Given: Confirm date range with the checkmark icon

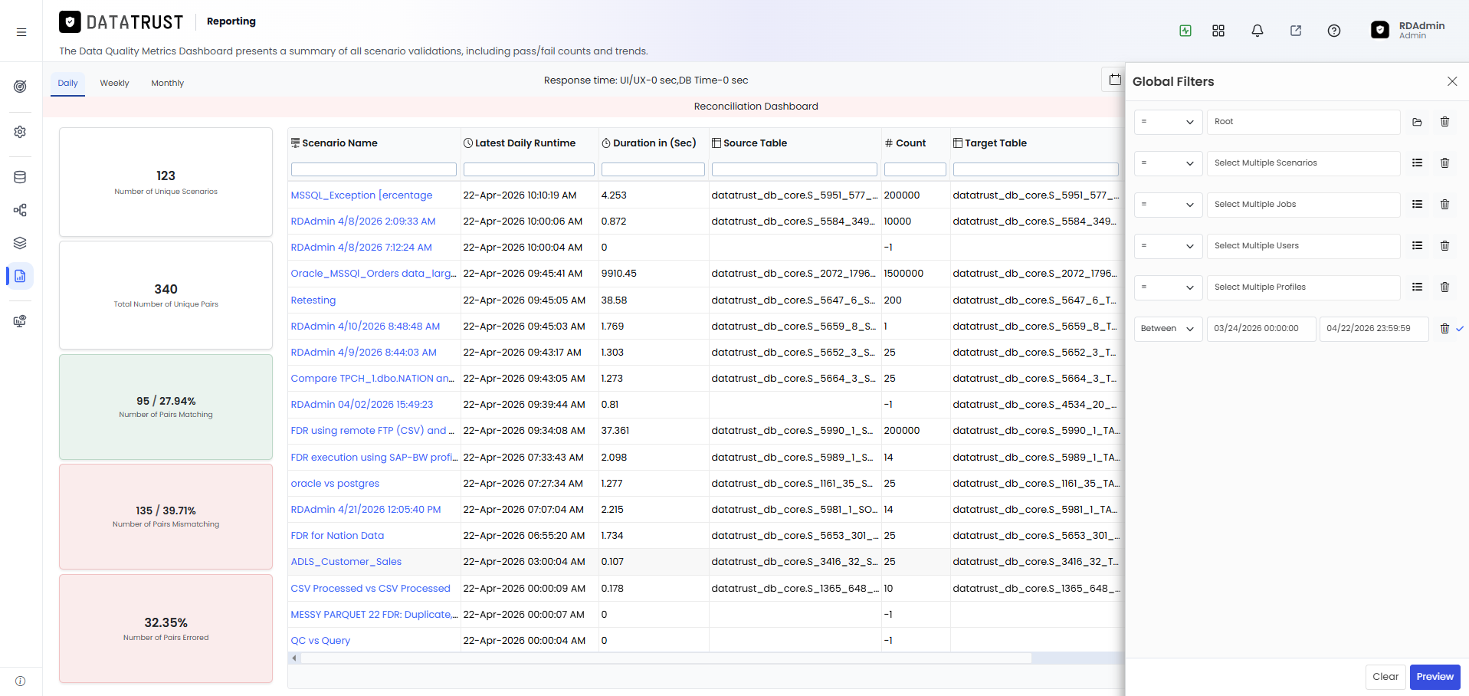Looking at the screenshot, I should pyautogui.click(x=1460, y=329).
